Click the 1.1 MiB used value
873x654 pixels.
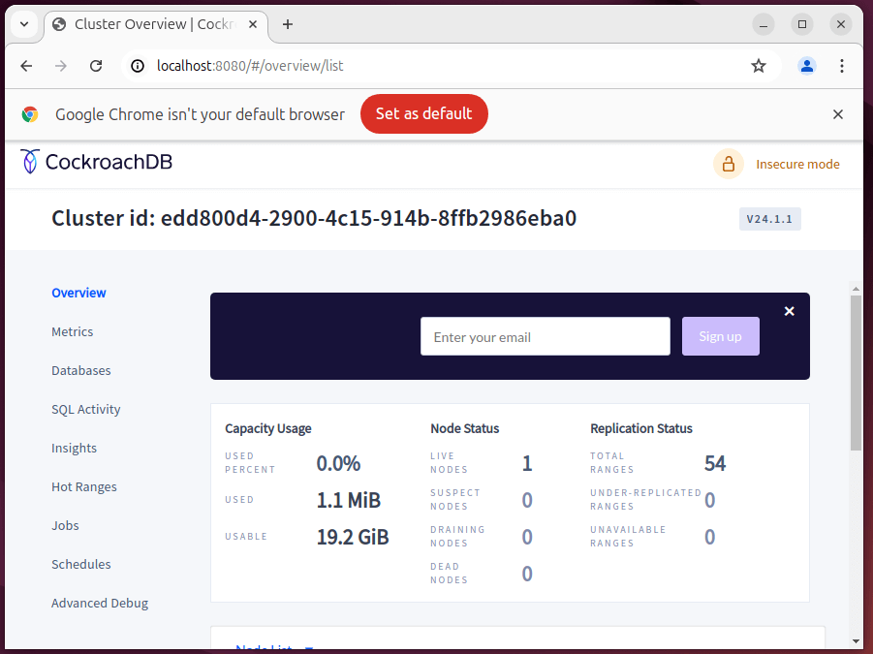click(349, 500)
